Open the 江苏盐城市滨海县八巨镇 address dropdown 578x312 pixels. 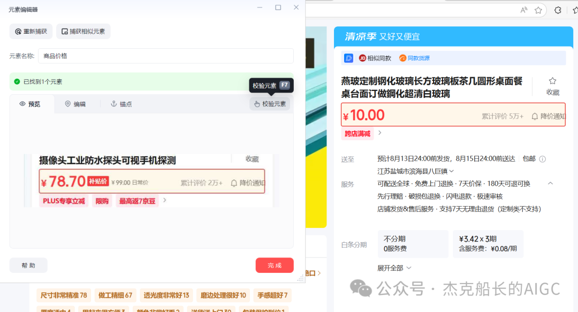click(415, 171)
